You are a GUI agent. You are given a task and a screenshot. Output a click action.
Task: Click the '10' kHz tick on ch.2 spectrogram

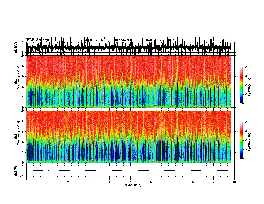(x=23, y=111)
